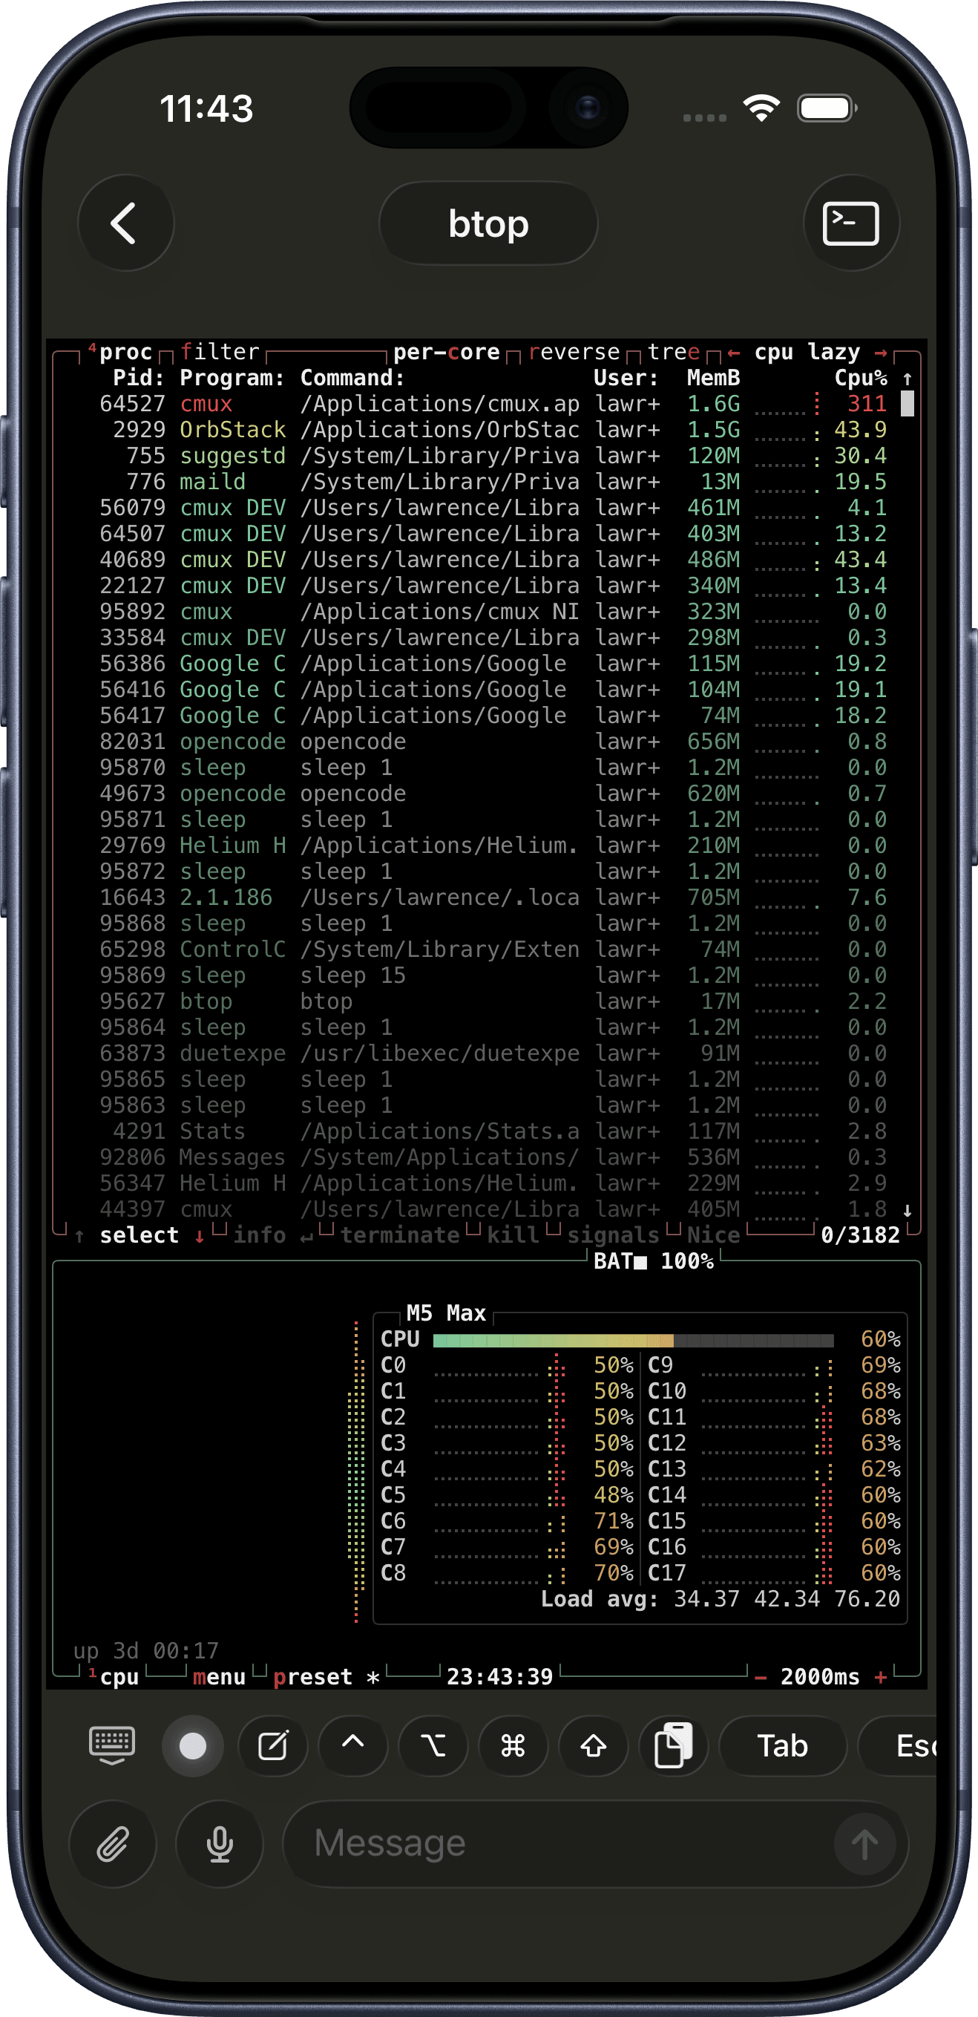
Task: Tap the Wi-Fi status icon
Action: [x=762, y=107]
